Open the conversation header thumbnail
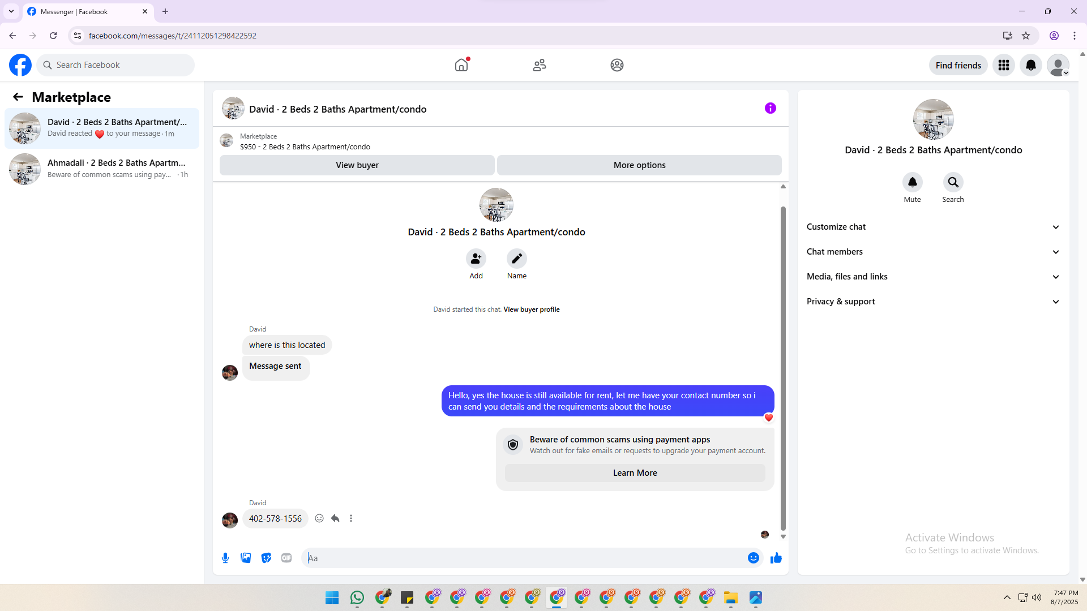 [233, 108]
